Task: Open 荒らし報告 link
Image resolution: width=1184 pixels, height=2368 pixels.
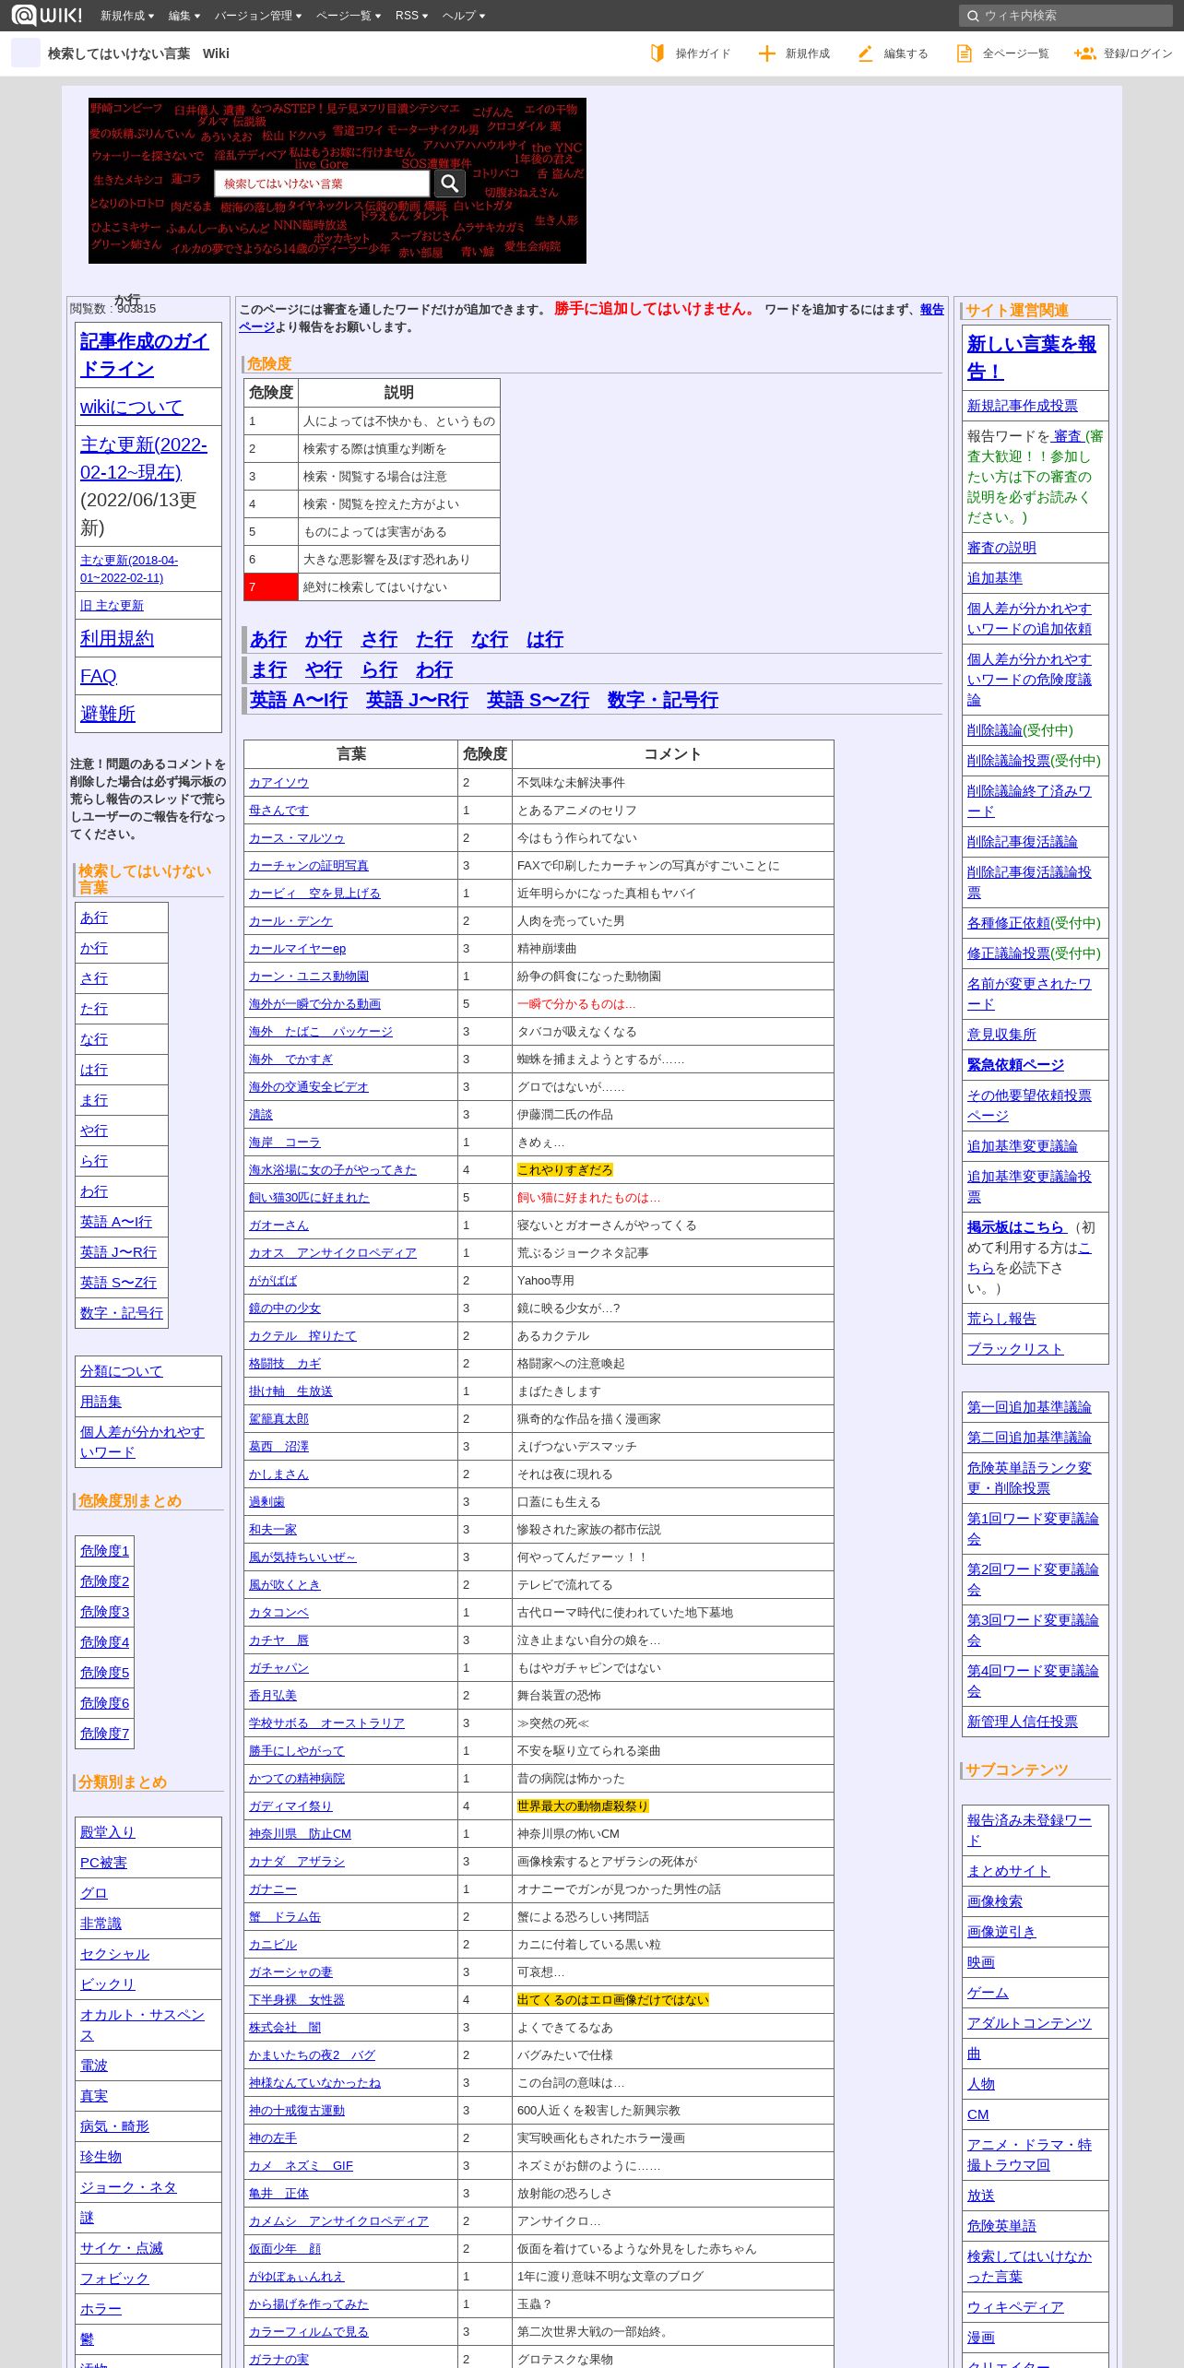Action: click(x=1001, y=1318)
